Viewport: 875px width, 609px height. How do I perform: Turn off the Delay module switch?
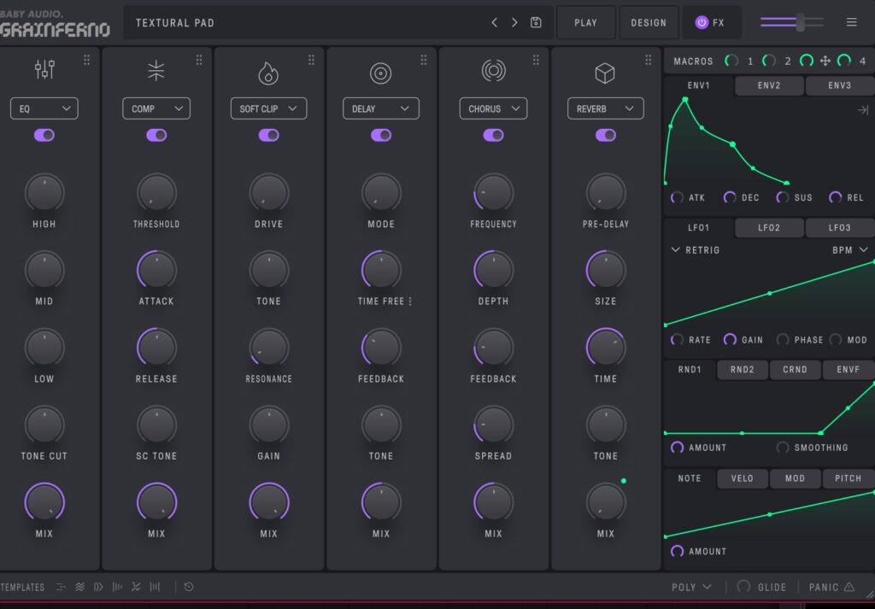click(x=380, y=135)
